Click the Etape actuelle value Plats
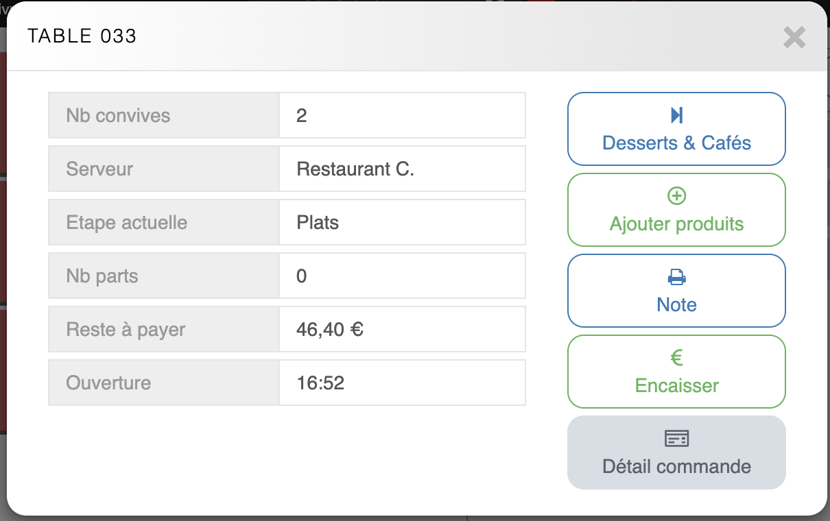Screen dimensions: 830x521 [318, 222]
